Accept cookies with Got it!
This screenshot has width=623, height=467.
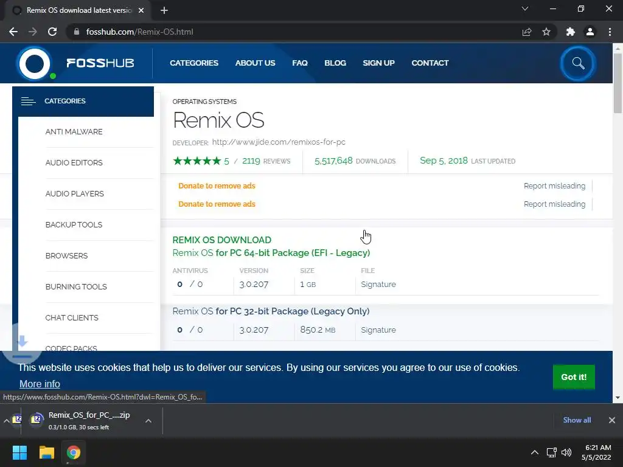(574, 377)
